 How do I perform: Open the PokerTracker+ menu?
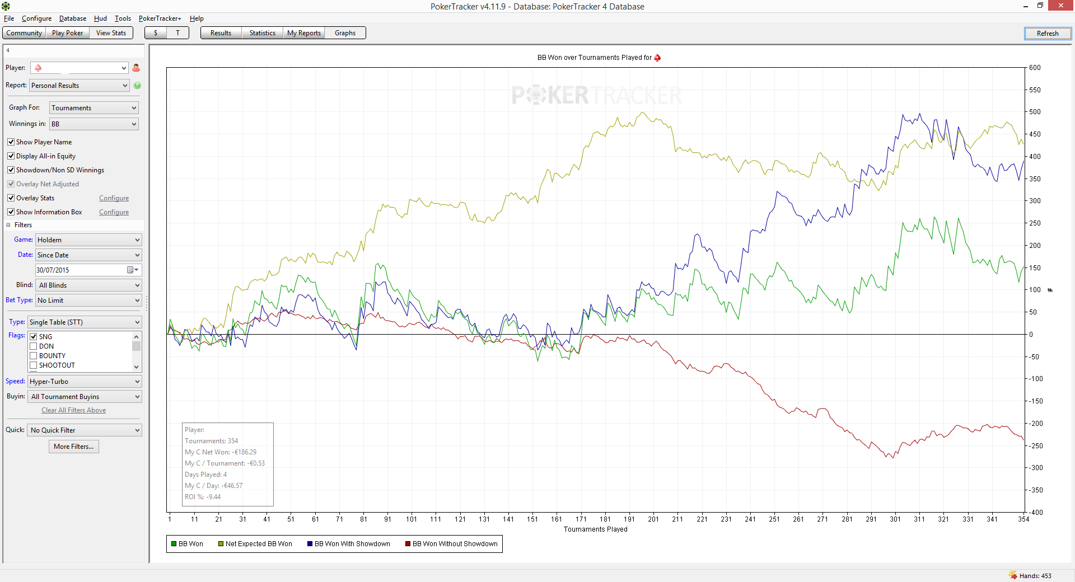[160, 18]
